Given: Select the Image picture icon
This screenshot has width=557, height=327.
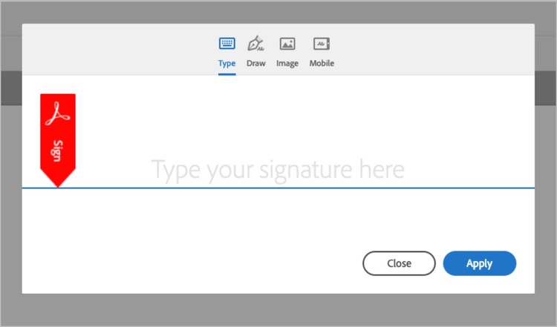Looking at the screenshot, I should [287, 44].
